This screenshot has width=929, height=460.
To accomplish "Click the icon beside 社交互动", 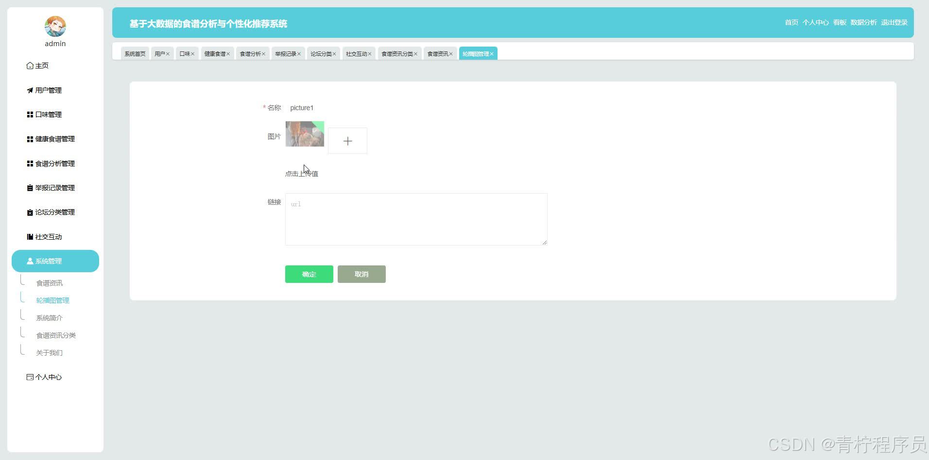I will pyautogui.click(x=30, y=237).
